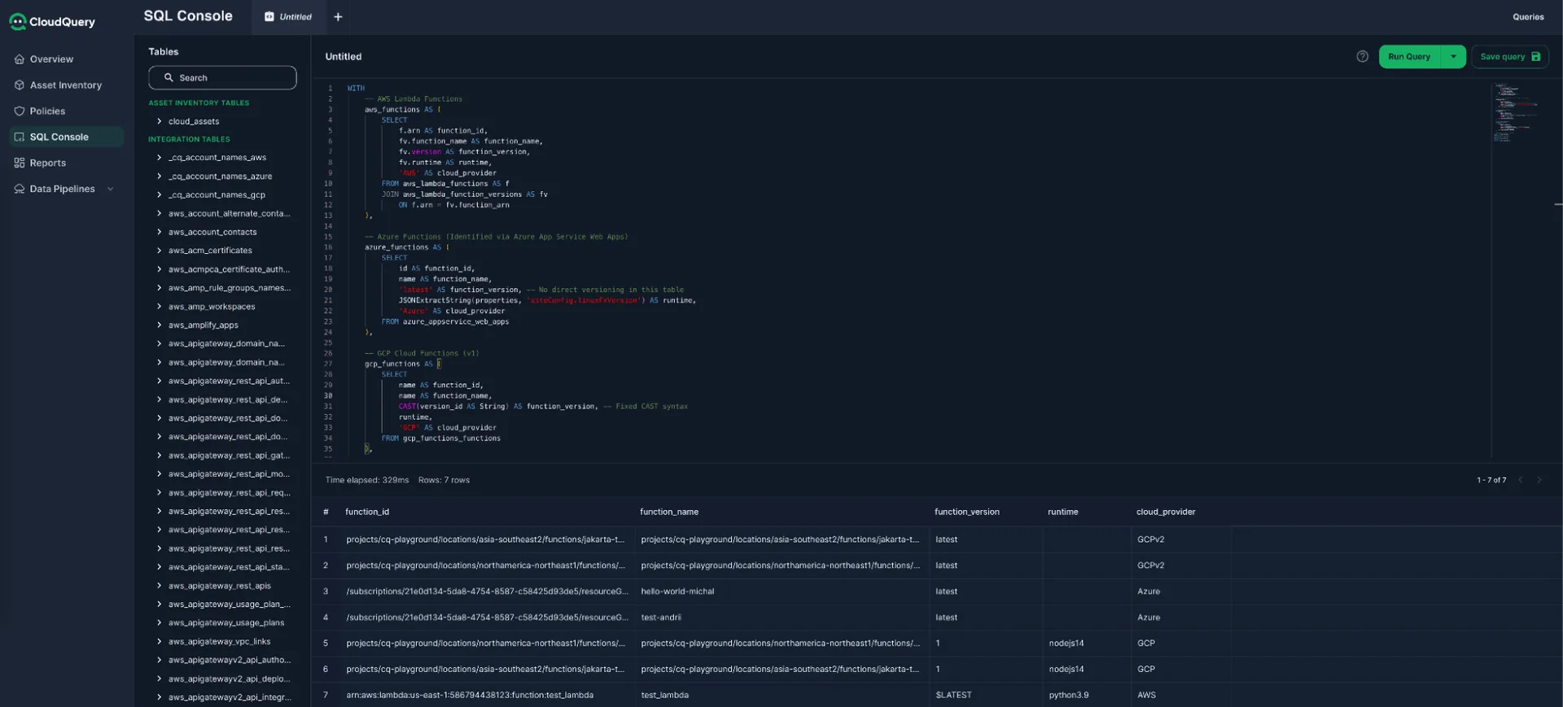Go to Policies page
This screenshot has width=1563, height=707.
pos(47,111)
